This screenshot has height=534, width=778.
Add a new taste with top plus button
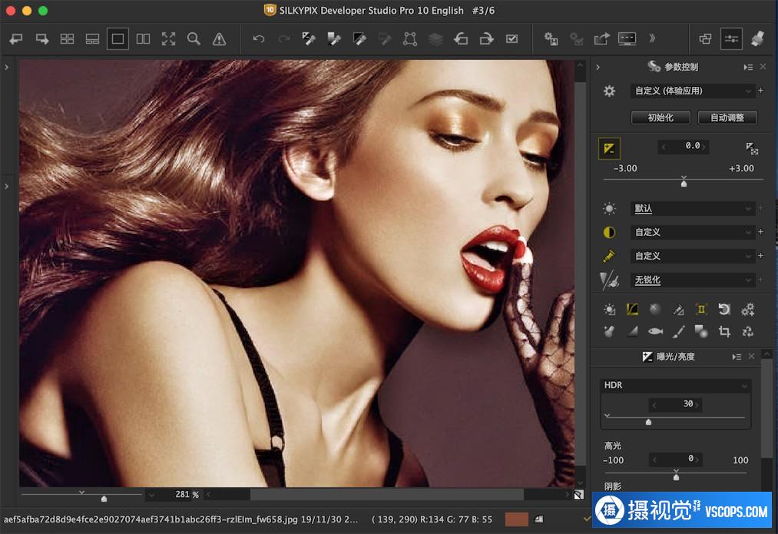(x=760, y=91)
